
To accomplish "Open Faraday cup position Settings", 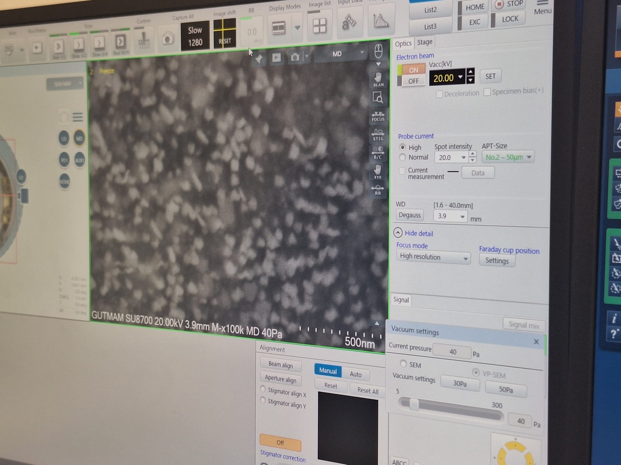I will click(x=497, y=260).
